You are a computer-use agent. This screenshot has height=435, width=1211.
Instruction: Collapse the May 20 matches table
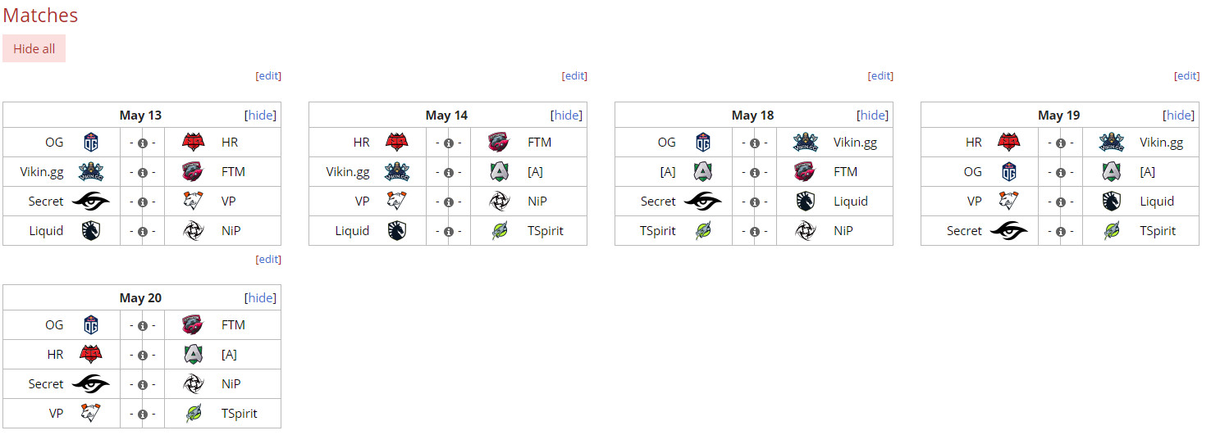click(x=260, y=298)
